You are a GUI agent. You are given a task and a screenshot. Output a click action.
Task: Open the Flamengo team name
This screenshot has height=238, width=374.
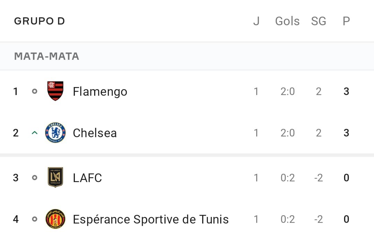tap(100, 92)
